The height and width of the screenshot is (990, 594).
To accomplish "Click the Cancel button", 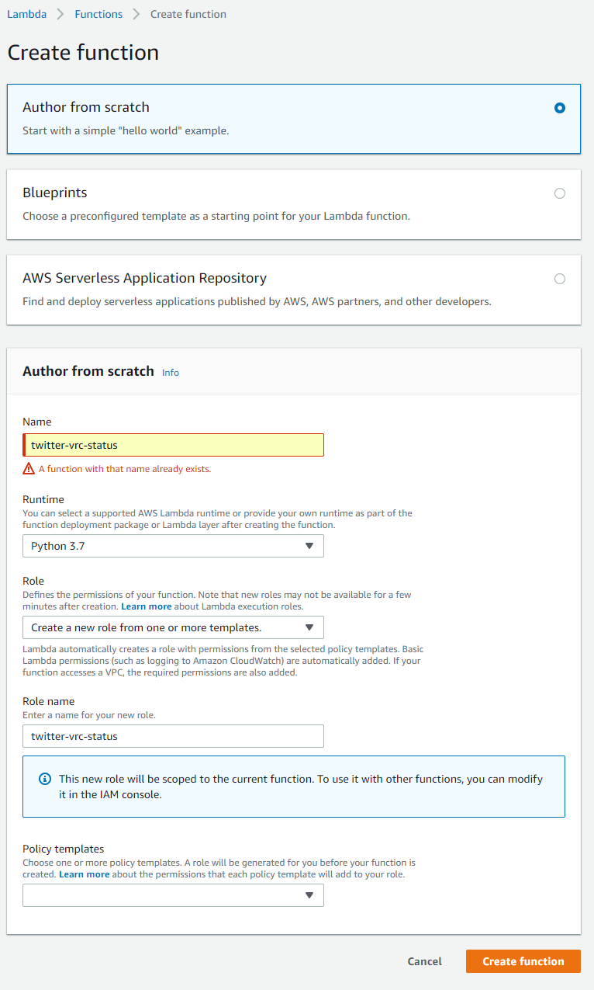I will pos(424,960).
